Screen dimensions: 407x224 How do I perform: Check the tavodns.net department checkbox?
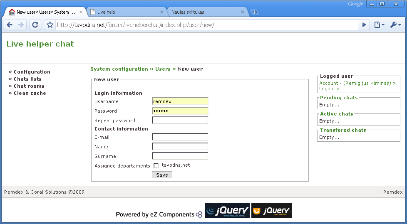pos(156,165)
